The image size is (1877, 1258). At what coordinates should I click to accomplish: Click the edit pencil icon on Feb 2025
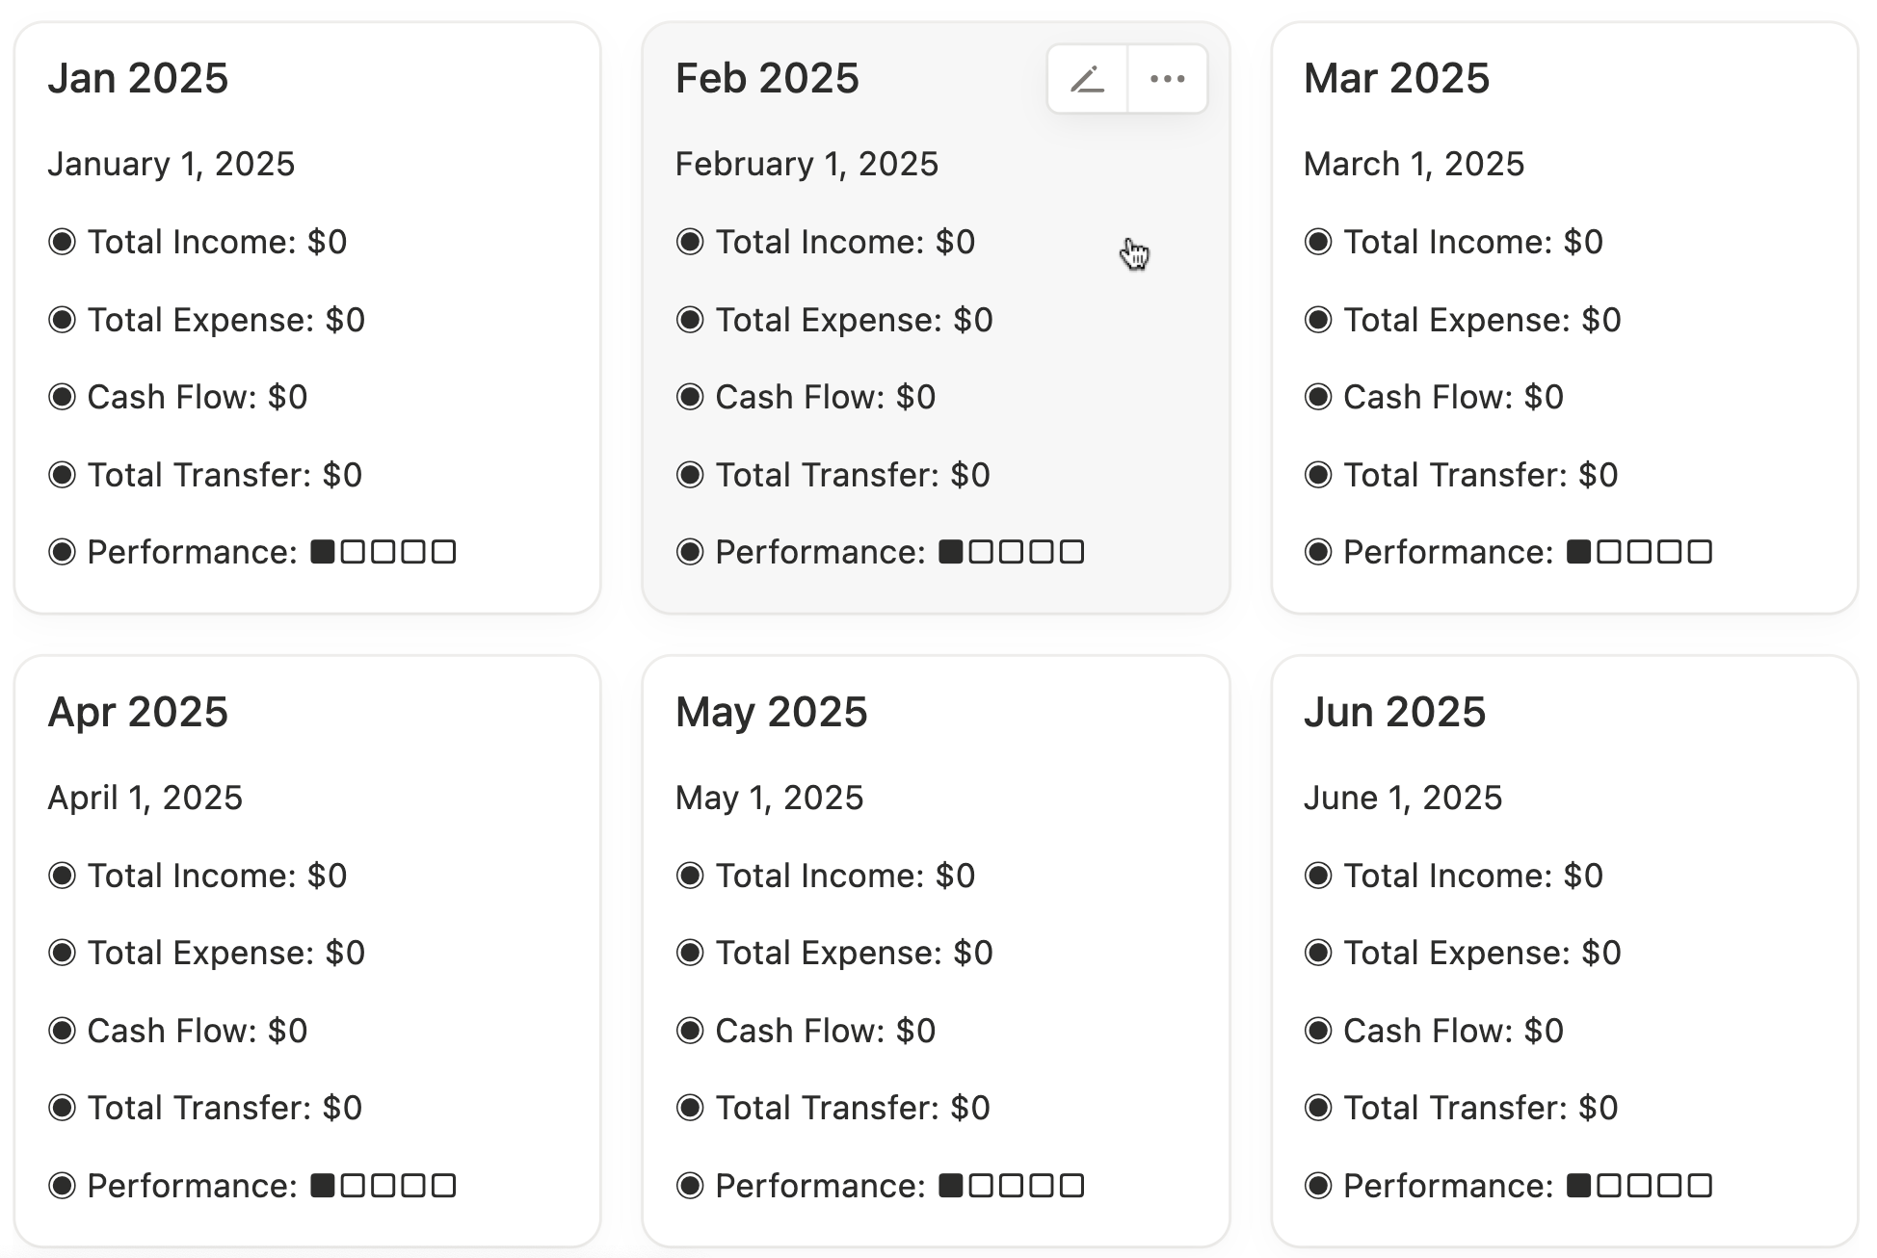[1087, 79]
